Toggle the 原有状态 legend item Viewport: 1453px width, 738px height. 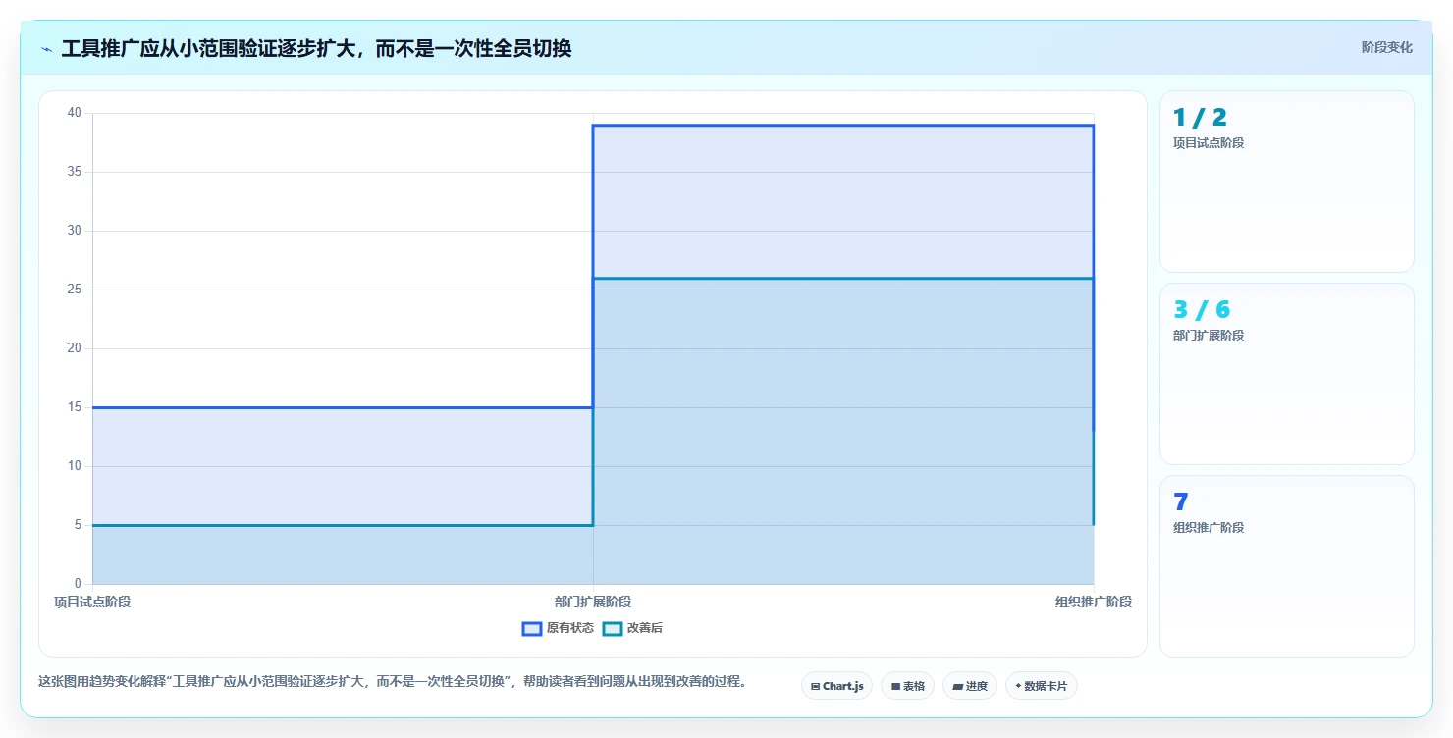click(558, 628)
